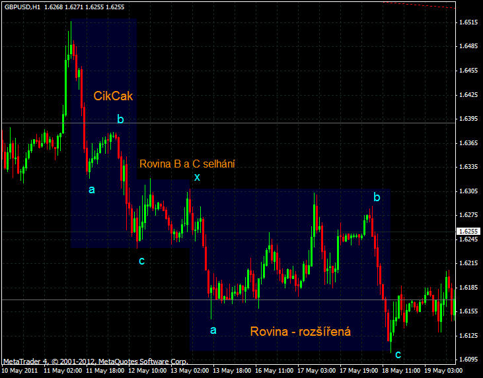
Task: Click the '12 May 10:00' time axis label
Action: click(x=147, y=370)
